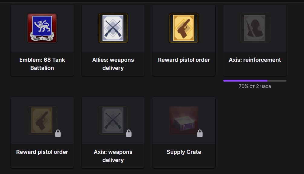Click the Allies crossed rifles icon
The width and height of the screenshot is (304, 174).
[x=113, y=28]
